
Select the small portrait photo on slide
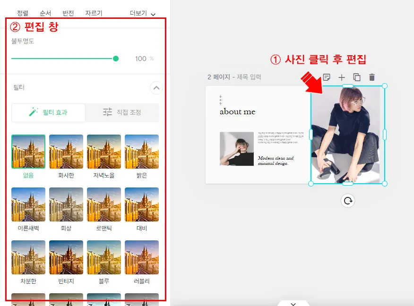point(237,149)
